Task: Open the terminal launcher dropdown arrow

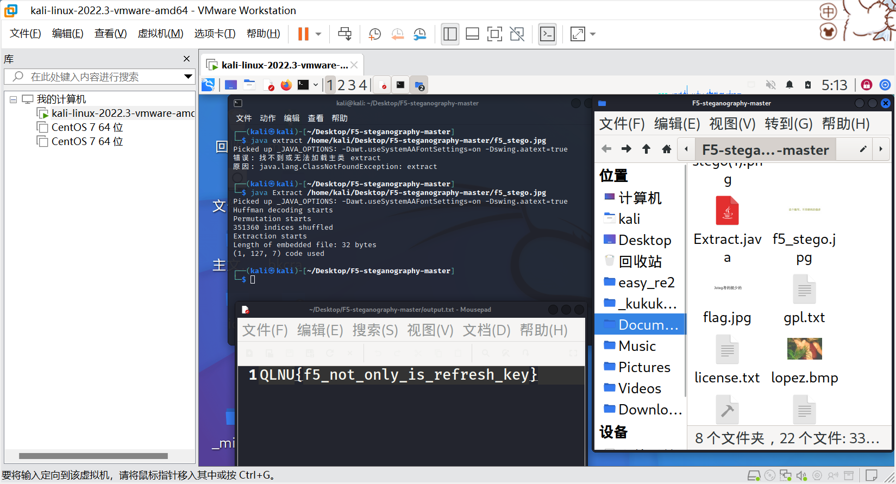Action: (x=316, y=85)
